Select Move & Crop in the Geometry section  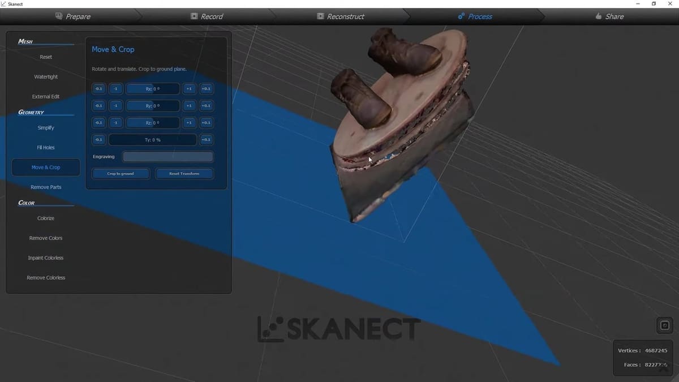point(45,167)
